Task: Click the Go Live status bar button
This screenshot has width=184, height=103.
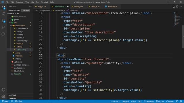Action: (x=160, y=101)
